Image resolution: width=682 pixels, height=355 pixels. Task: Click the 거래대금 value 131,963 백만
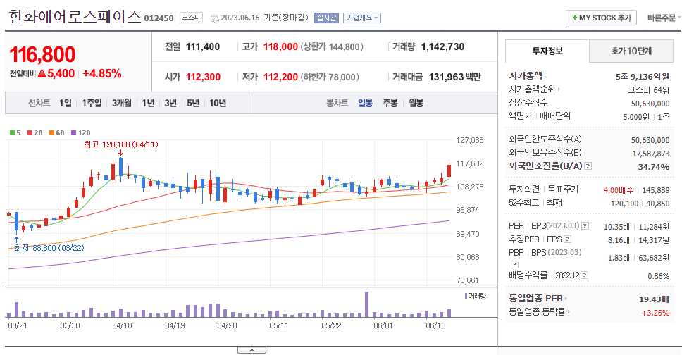click(455, 77)
